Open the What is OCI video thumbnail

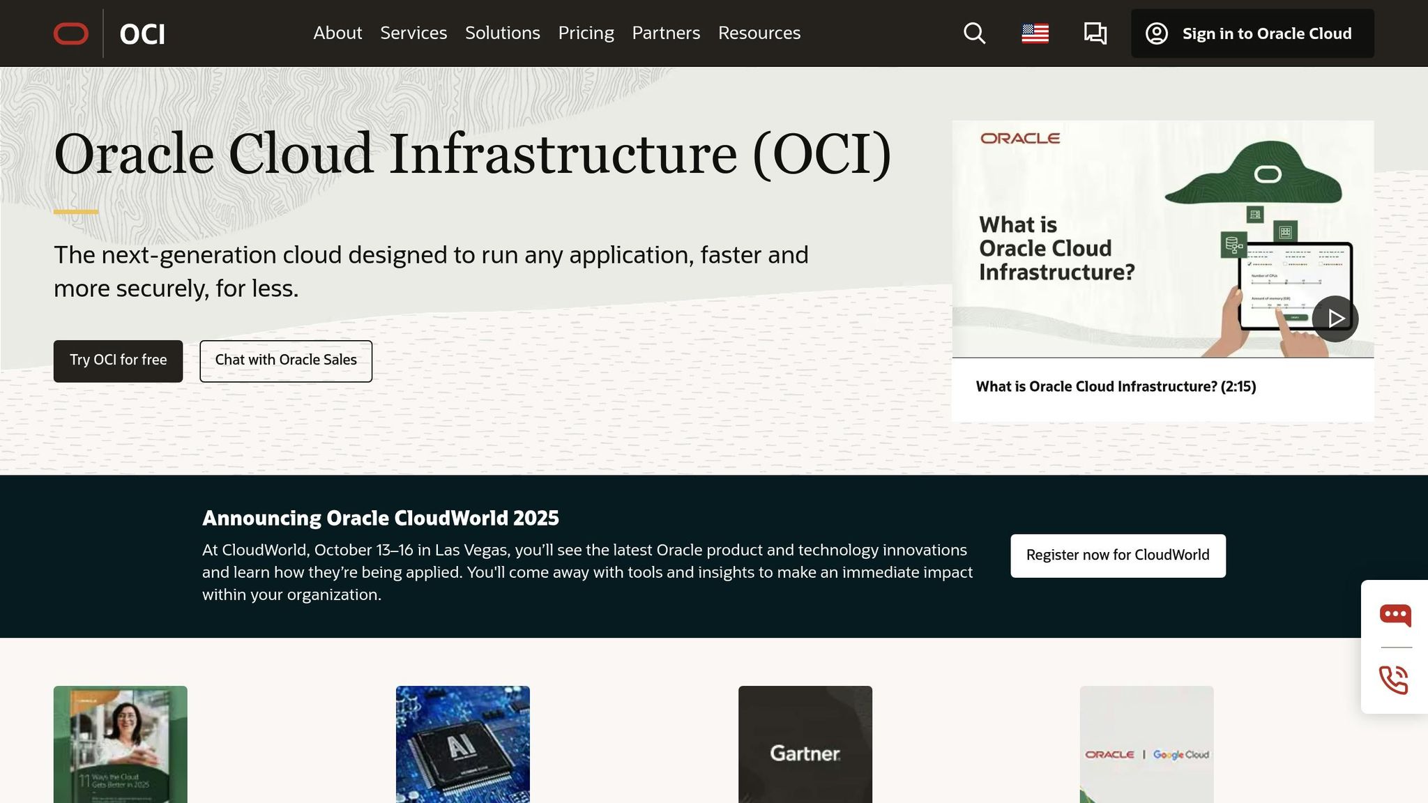click(x=1163, y=239)
